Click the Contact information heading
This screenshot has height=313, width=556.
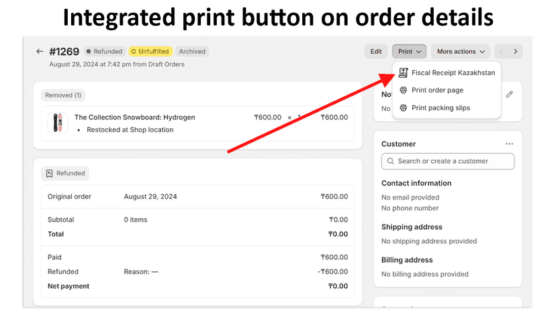pyautogui.click(x=416, y=183)
